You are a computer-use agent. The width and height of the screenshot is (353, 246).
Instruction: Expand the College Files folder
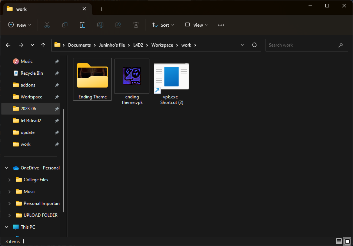[10, 180]
